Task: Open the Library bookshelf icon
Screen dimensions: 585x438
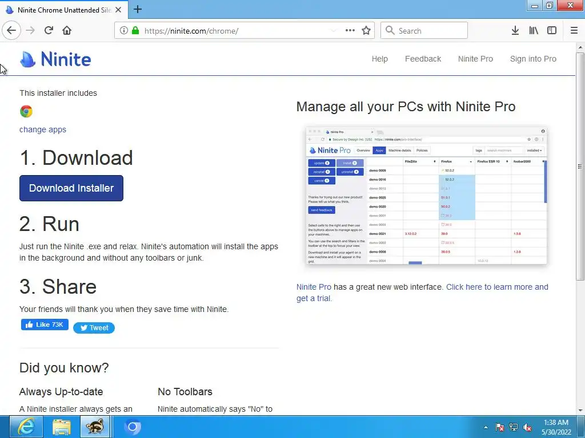Action: (534, 31)
